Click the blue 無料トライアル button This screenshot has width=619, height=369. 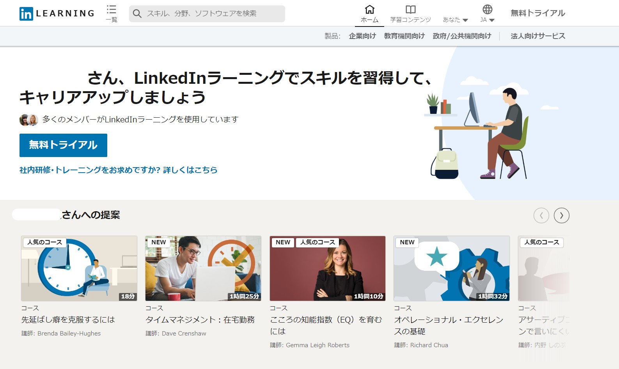[63, 145]
